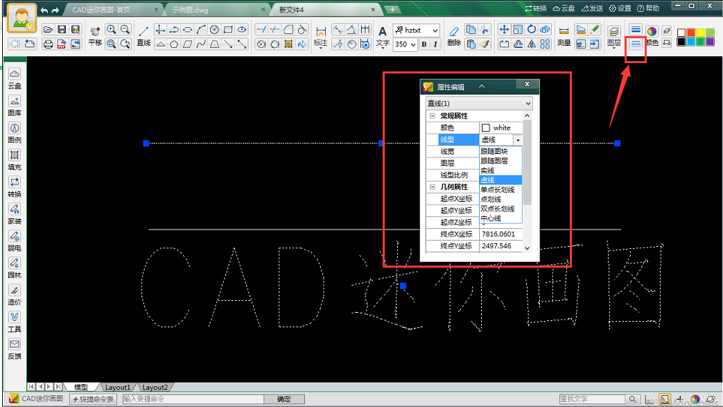Pick the purple color swatch
The width and height of the screenshot is (723, 407).
pyautogui.click(x=710, y=42)
